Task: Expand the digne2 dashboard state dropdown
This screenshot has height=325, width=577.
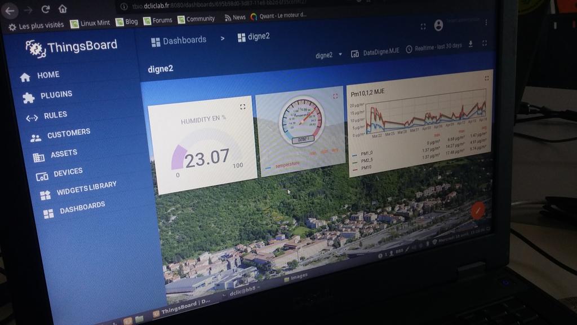Action: coord(329,55)
